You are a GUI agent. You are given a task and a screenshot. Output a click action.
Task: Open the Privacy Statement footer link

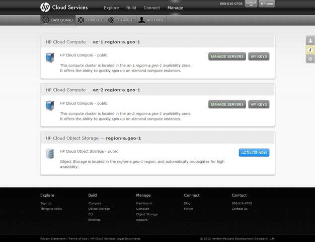point(53,238)
